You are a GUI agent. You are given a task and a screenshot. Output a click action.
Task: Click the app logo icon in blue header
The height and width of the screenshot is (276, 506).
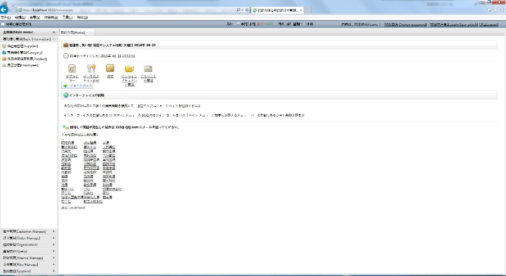point(3,24)
